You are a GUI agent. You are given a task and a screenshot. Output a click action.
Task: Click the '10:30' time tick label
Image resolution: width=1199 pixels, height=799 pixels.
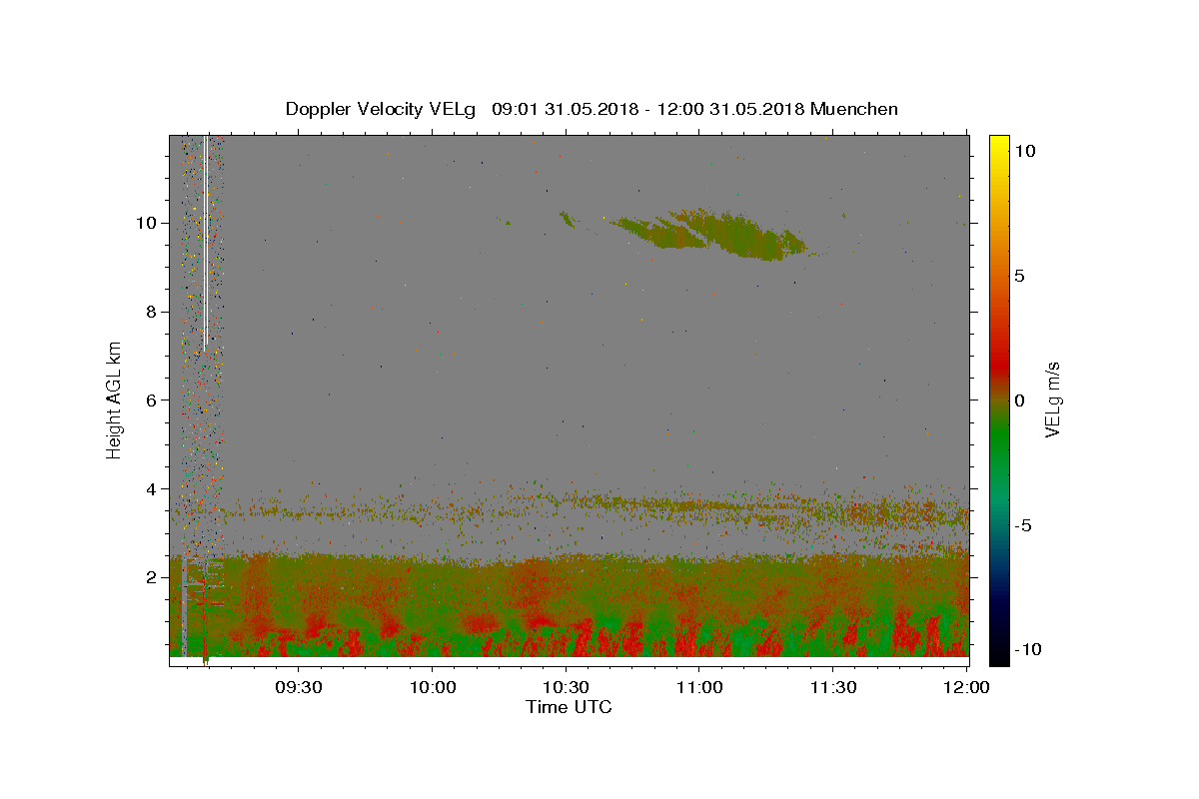pos(566,688)
